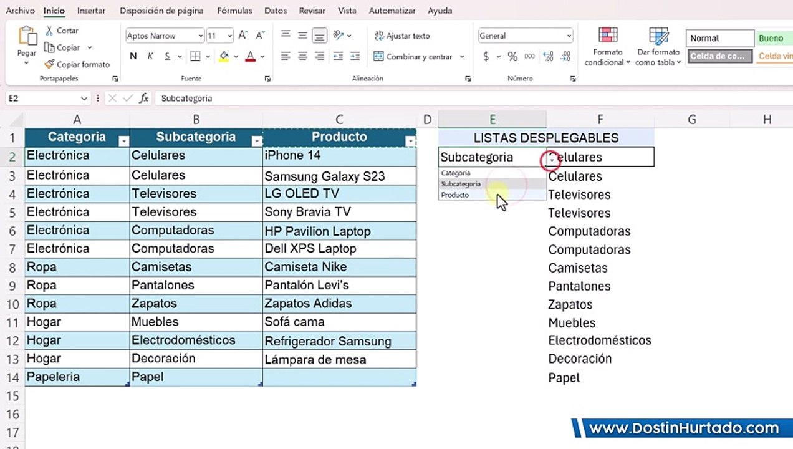Choose Producto from dropdown list

point(492,195)
